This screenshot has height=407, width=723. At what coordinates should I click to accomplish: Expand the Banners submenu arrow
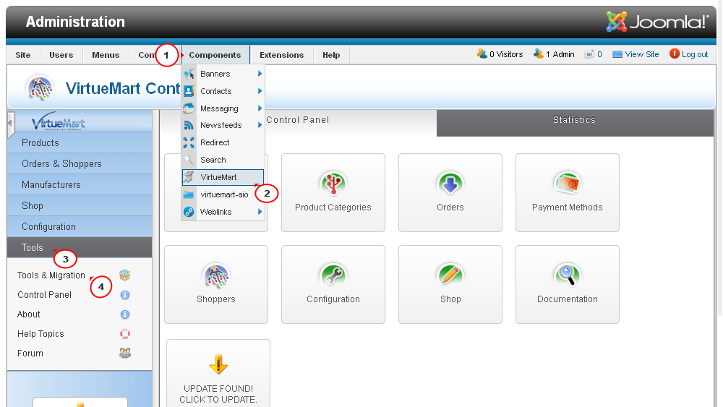coord(260,74)
